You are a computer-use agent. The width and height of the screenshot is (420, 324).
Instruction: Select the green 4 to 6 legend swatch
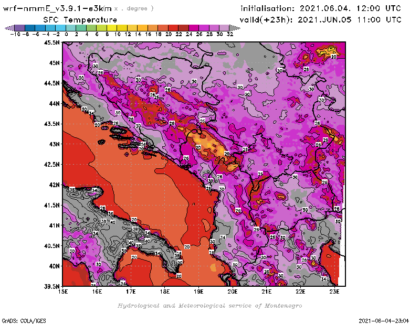91,28
